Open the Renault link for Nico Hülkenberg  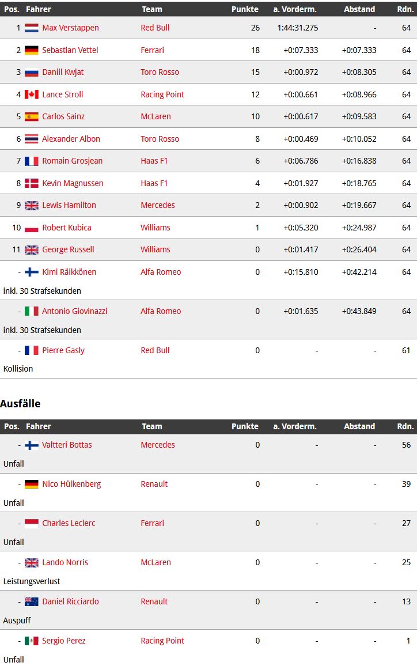click(154, 484)
